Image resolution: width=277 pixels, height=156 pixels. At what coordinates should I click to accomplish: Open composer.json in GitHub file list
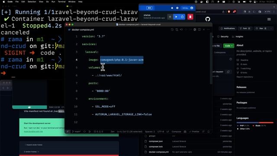click(x=156, y=141)
